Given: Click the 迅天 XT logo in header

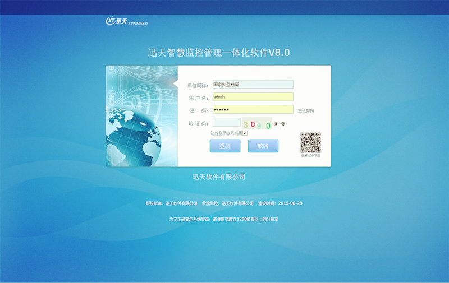Looking at the screenshot, I should click(117, 21).
